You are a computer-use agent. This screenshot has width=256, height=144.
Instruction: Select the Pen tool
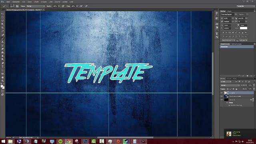(x=2, y=63)
